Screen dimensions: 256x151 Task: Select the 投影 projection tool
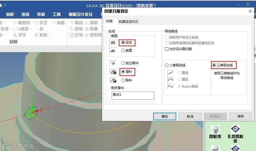pyautogui.click(x=41, y=35)
